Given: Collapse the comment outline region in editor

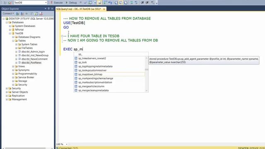Looking at the screenshot, I should pos(62,36).
